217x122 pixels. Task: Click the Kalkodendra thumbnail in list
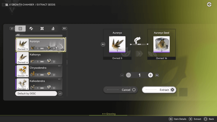pos(23,84)
